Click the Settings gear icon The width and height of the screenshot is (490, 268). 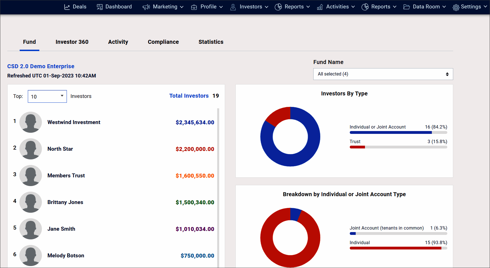click(456, 7)
